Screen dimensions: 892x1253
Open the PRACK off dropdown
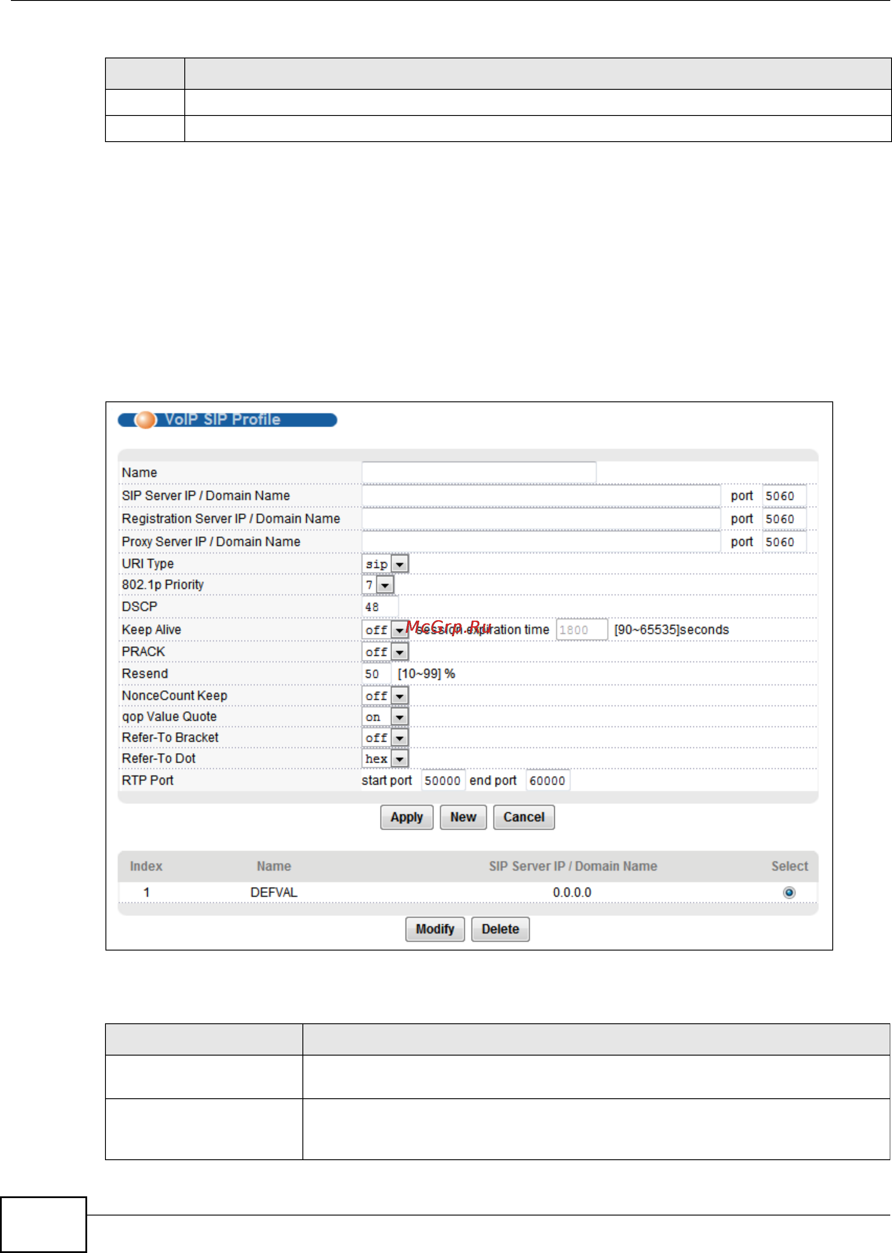[399, 652]
